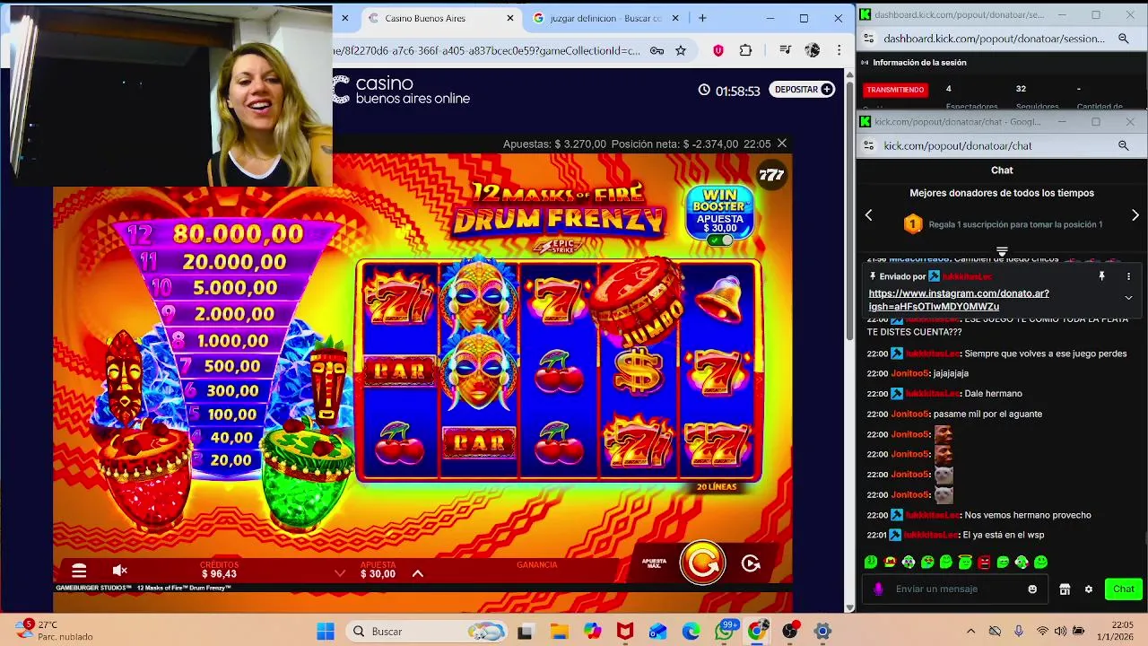Open the pinned Instagram donato.ar link

[958, 300]
